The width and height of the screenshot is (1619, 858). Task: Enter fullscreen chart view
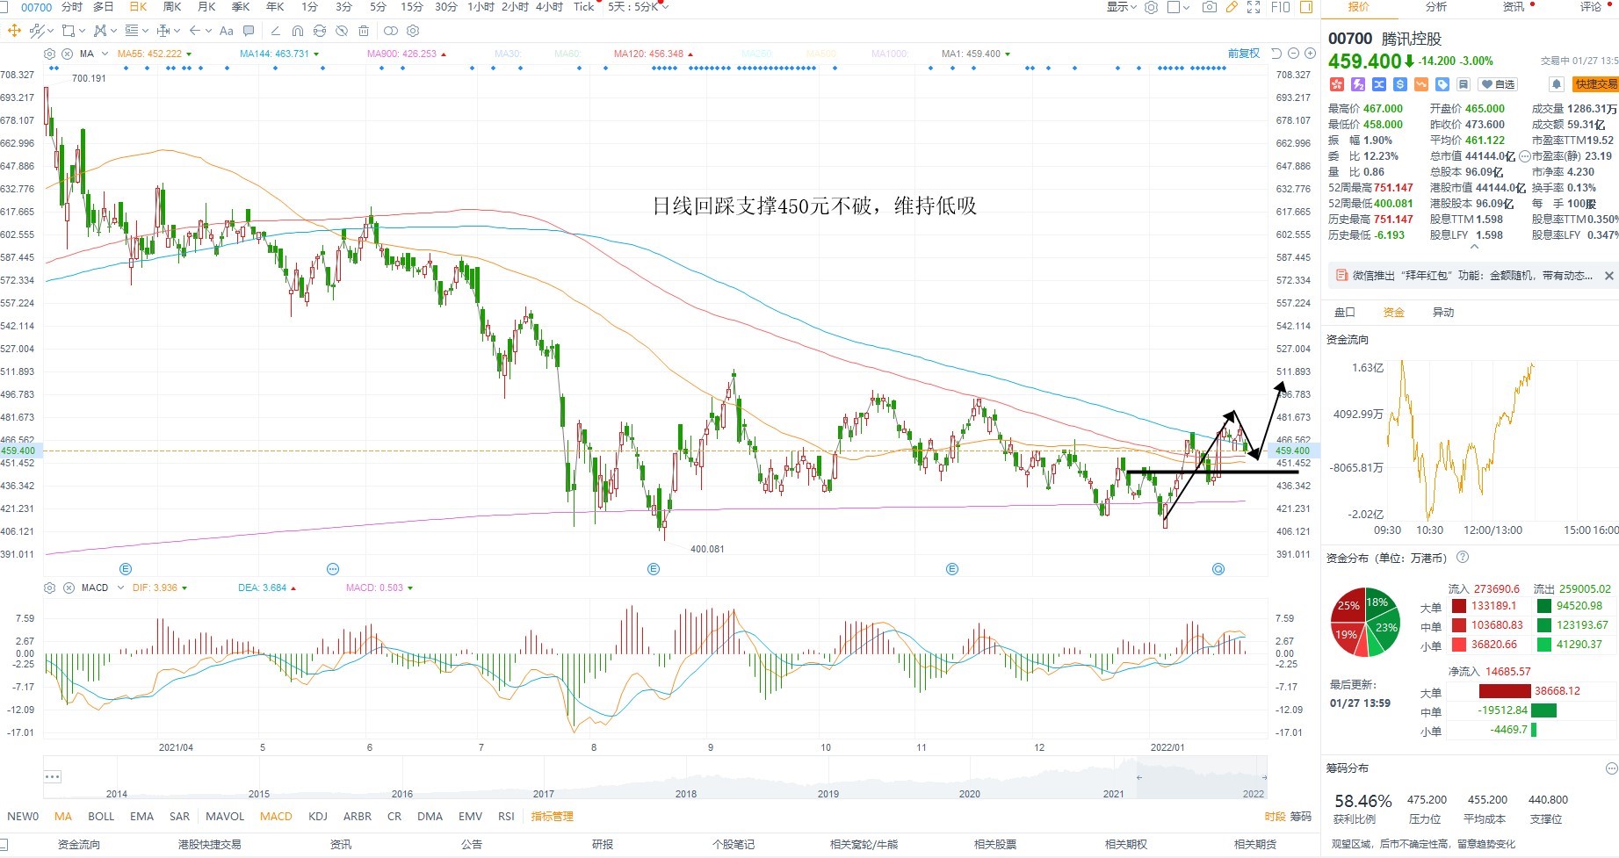click(x=1254, y=7)
